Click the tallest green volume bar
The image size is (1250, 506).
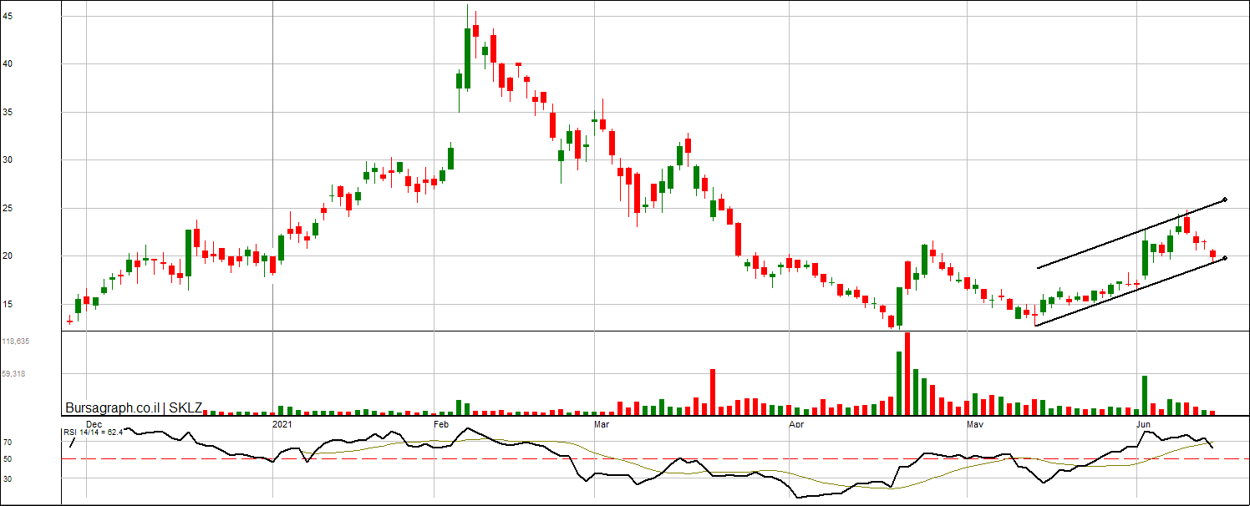pyautogui.click(x=899, y=383)
